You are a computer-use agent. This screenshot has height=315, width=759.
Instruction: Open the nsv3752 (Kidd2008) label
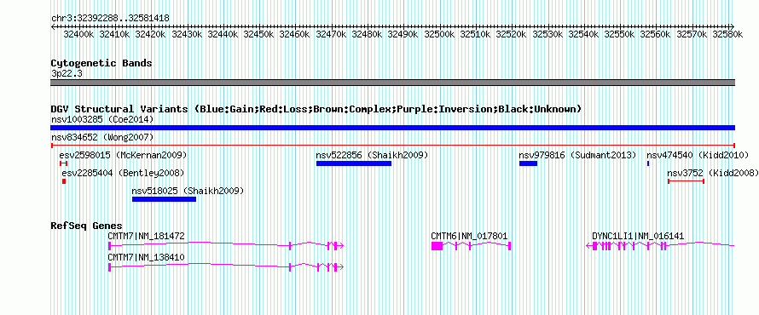point(713,173)
